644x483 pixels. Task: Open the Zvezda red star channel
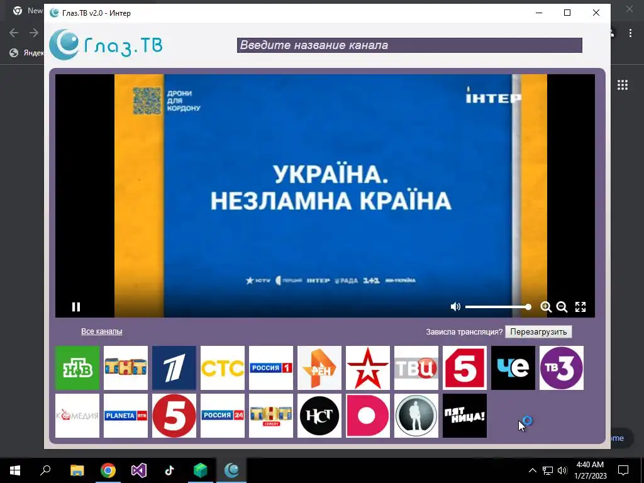point(368,367)
